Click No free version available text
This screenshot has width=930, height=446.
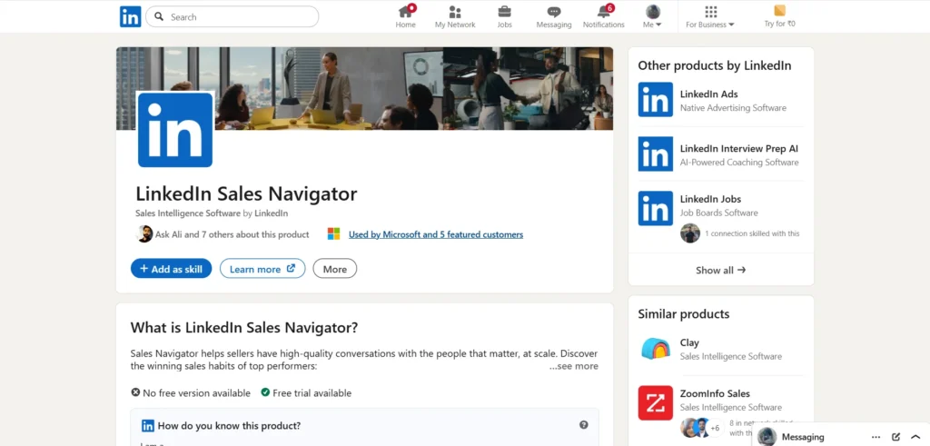point(196,392)
